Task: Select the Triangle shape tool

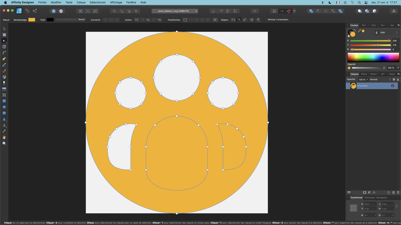Action: pyautogui.click(x=4, y=119)
